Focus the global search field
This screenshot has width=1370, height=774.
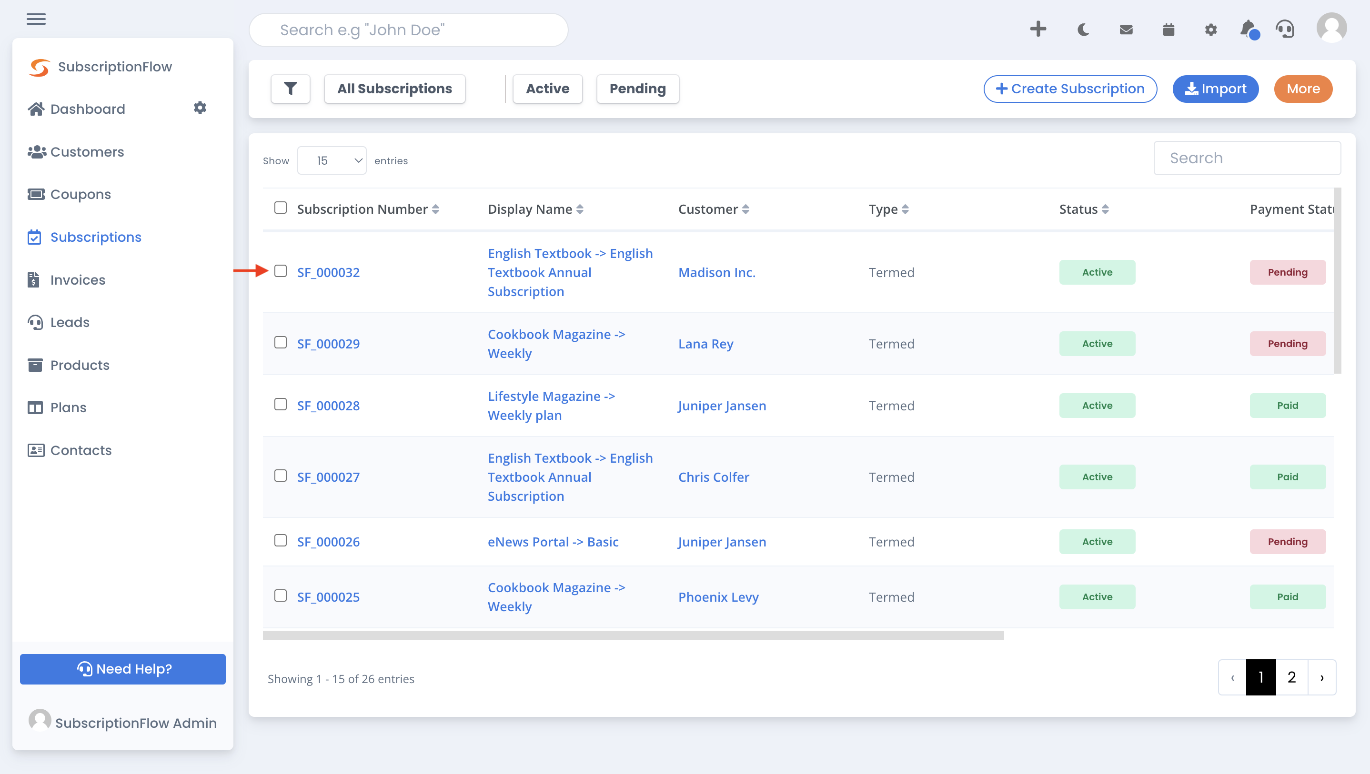click(x=408, y=30)
